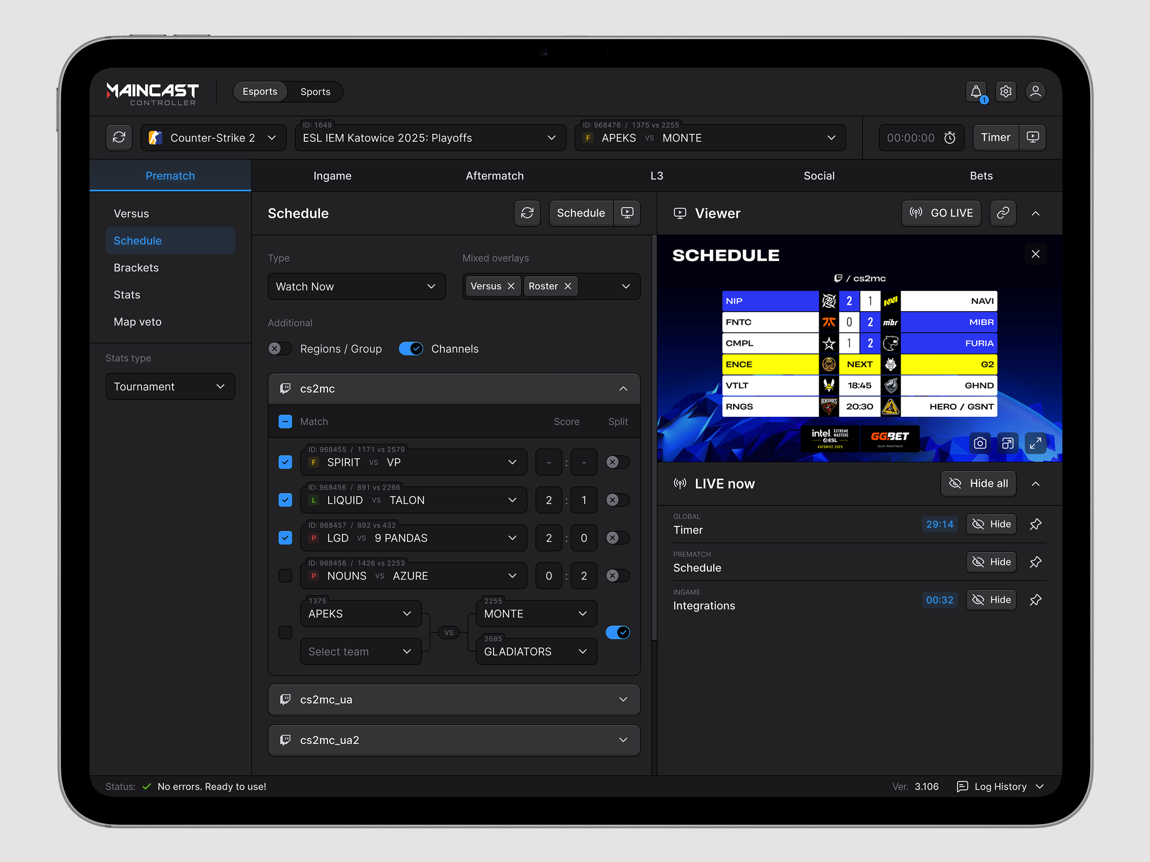
Task: Remove the Roster overlay tag
Action: (x=568, y=286)
